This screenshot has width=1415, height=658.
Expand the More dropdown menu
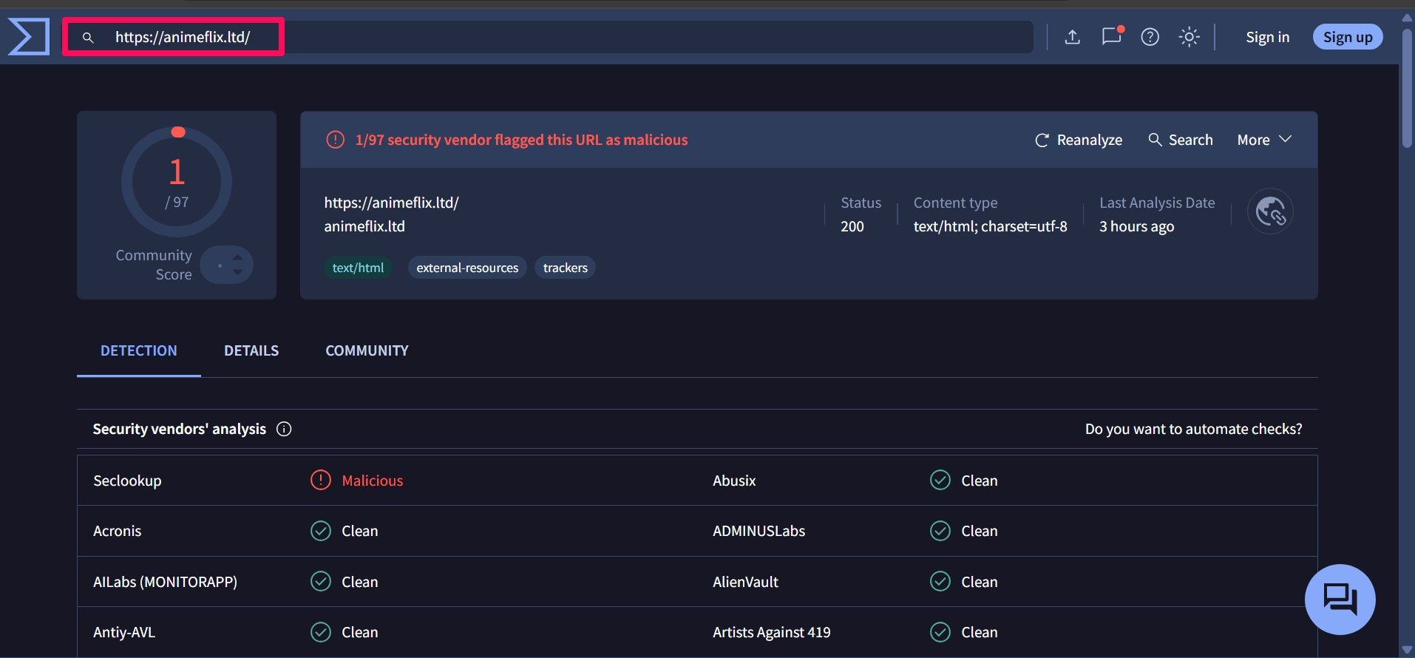click(x=1264, y=140)
